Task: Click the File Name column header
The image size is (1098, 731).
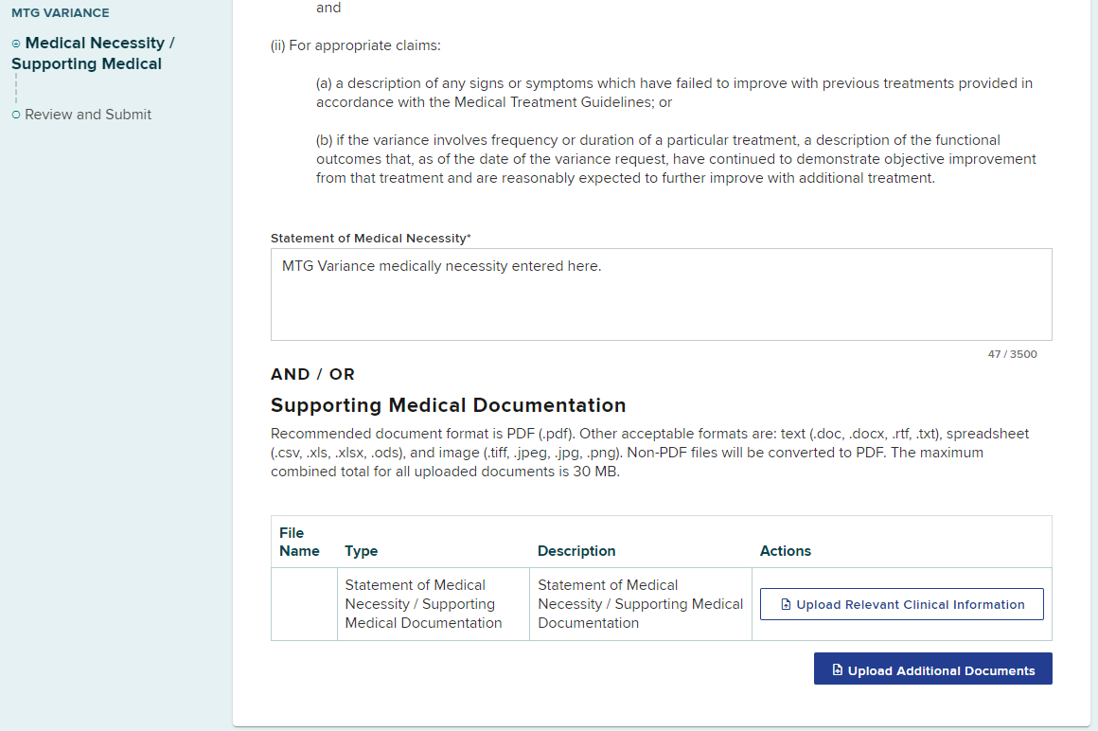Action: 299,542
